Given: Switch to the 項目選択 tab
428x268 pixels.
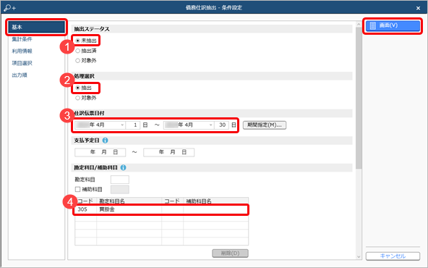Looking at the screenshot, I should click(22, 63).
